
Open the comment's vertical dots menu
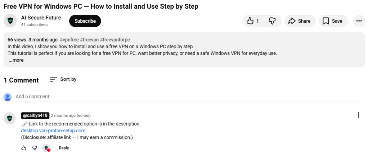point(358,115)
